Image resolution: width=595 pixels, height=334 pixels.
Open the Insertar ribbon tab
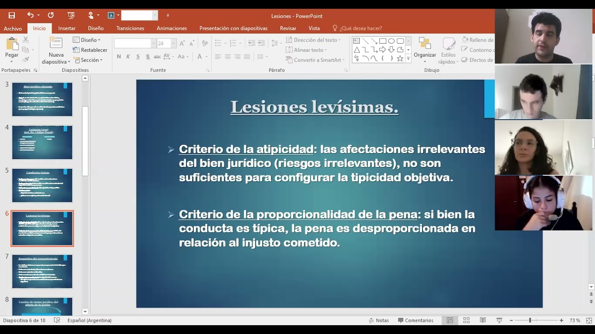click(x=67, y=28)
